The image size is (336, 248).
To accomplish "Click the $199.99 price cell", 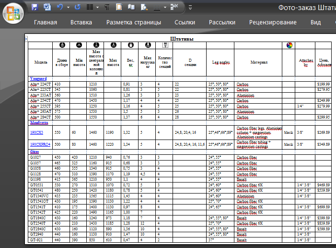I will tap(324, 84).
